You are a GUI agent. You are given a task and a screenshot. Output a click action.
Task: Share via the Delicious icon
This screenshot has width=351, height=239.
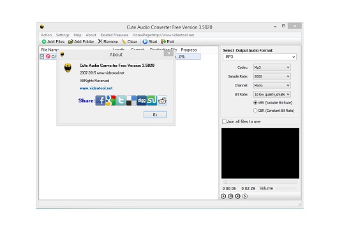coord(131,100)
